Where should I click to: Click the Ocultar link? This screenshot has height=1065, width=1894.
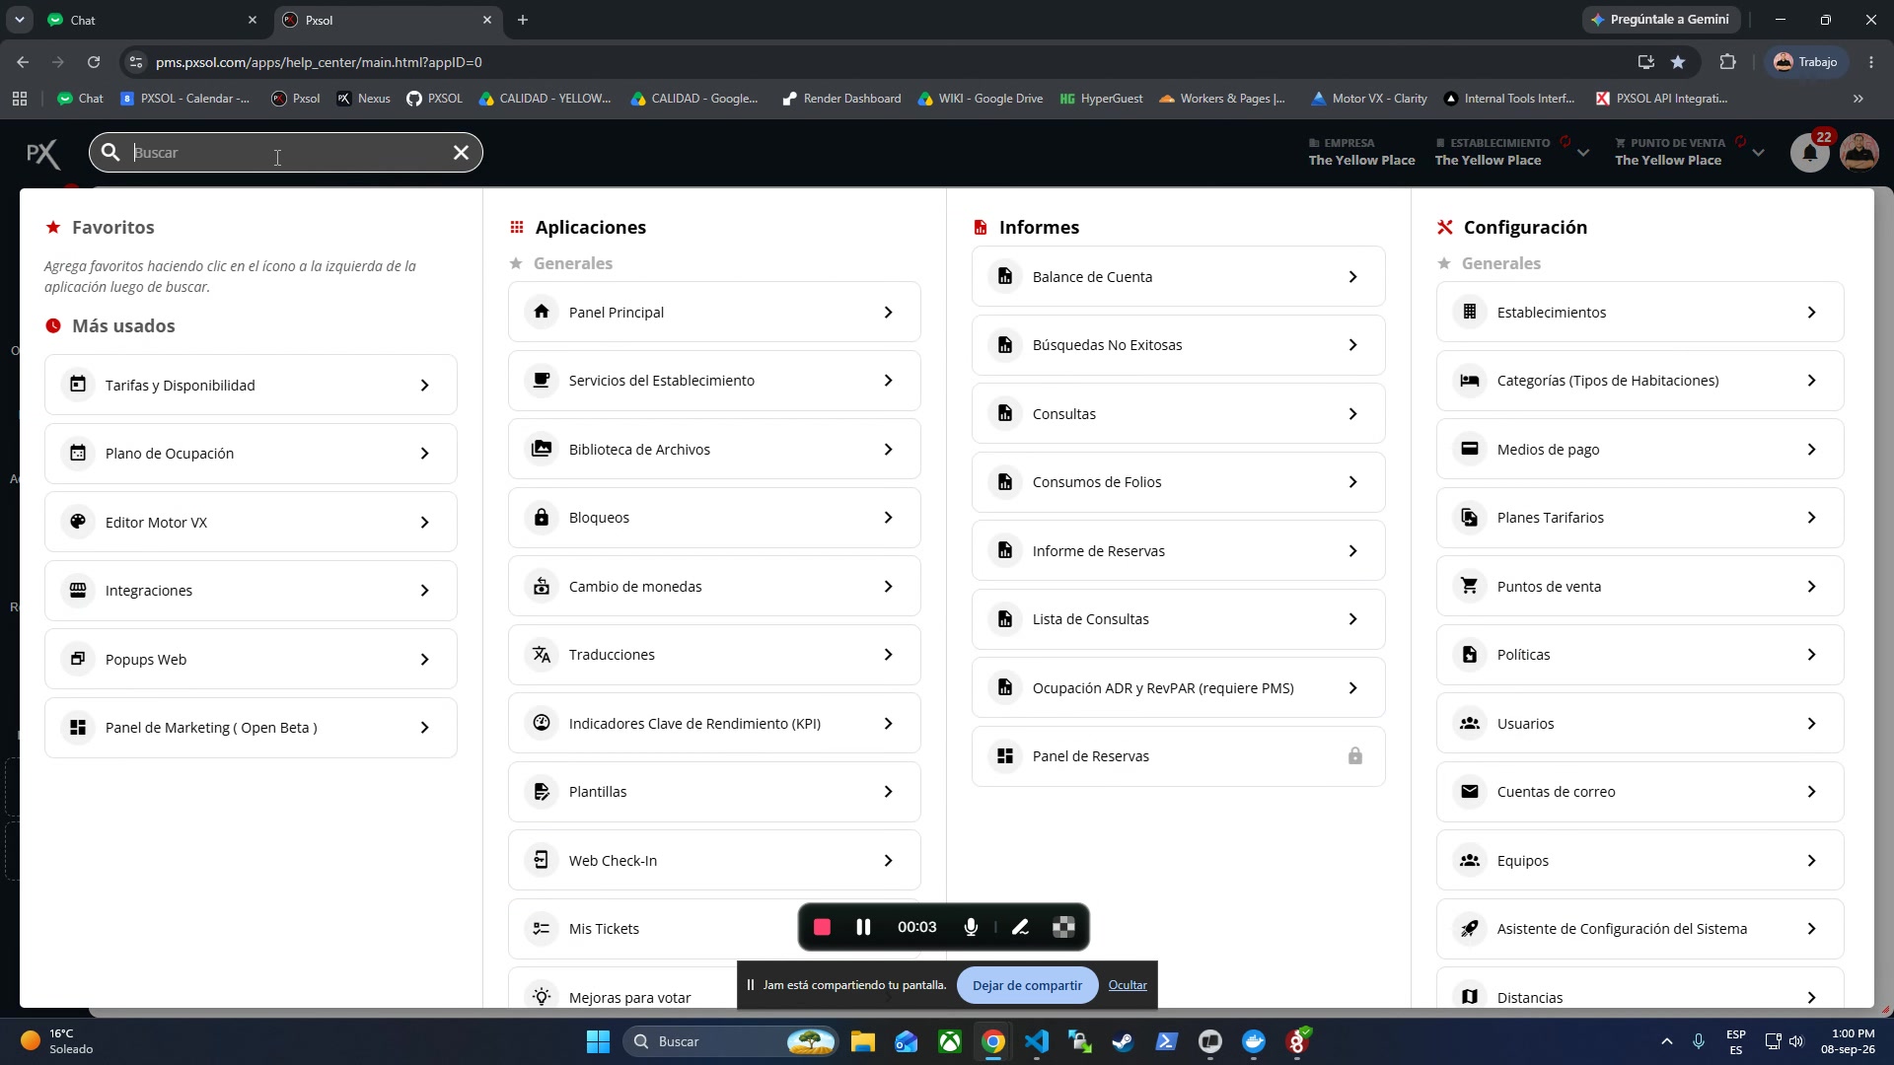point(1128,985)
